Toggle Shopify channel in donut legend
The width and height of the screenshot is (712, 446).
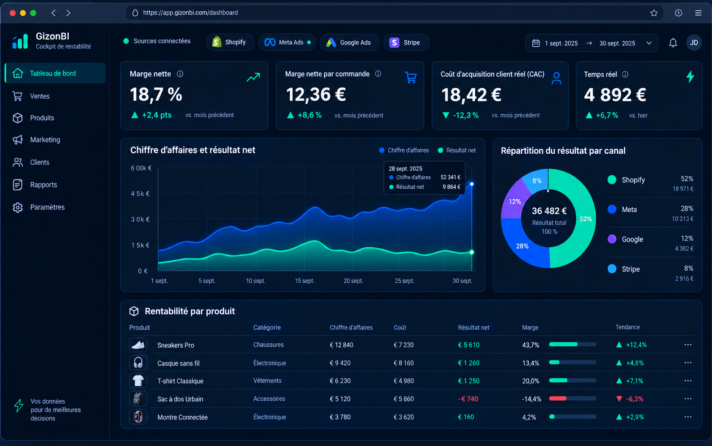[626, 180]
